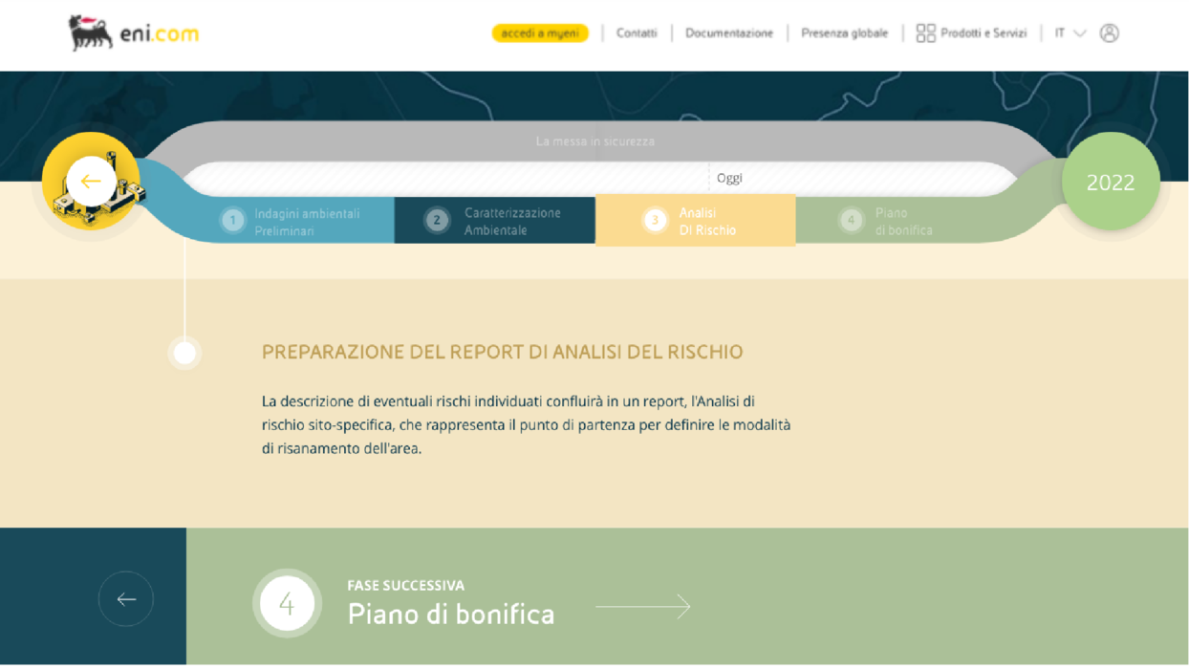Open the Documentazione menu item
The width and height of the screenshot is (1189, 669).
click(x=728, y=33)
